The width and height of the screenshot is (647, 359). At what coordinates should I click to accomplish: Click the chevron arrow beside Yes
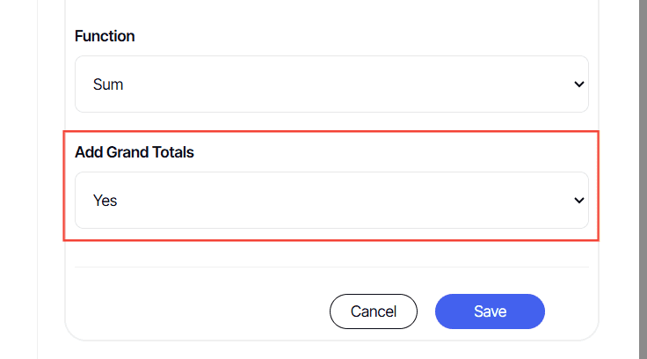pyautogui.click(x=578, y=201)
